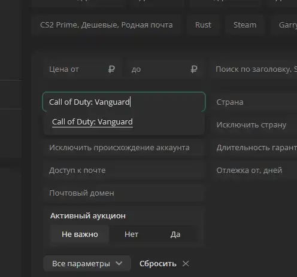Click the Поиск по заголовку search field
This screenshot has height=277, width=297.
[253, 69]
